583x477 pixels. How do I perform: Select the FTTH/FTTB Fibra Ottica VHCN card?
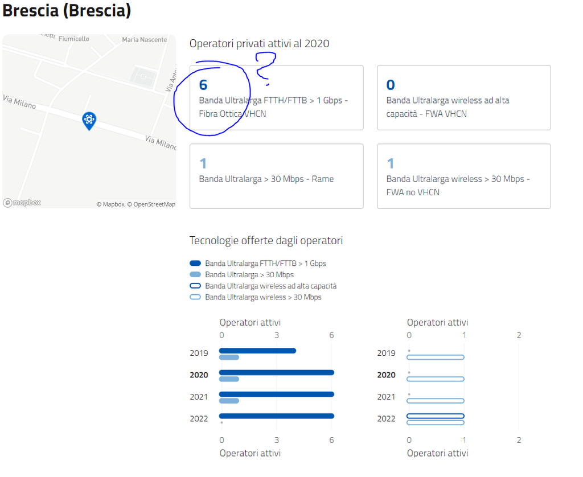pos(276,97)
